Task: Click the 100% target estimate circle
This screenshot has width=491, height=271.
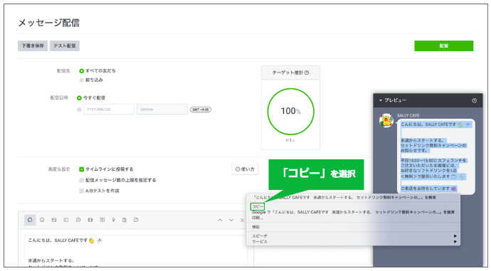Action: (x=290, y=112)
